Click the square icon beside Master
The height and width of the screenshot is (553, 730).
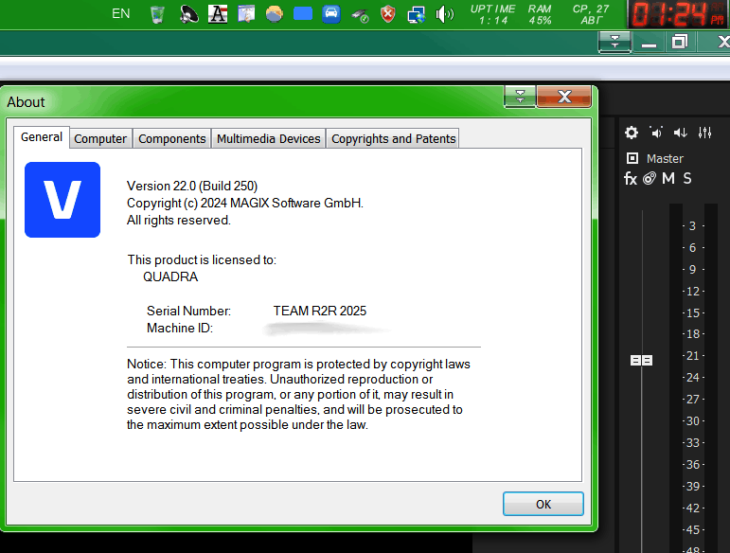pyautogui.click(x=632, y=158)
